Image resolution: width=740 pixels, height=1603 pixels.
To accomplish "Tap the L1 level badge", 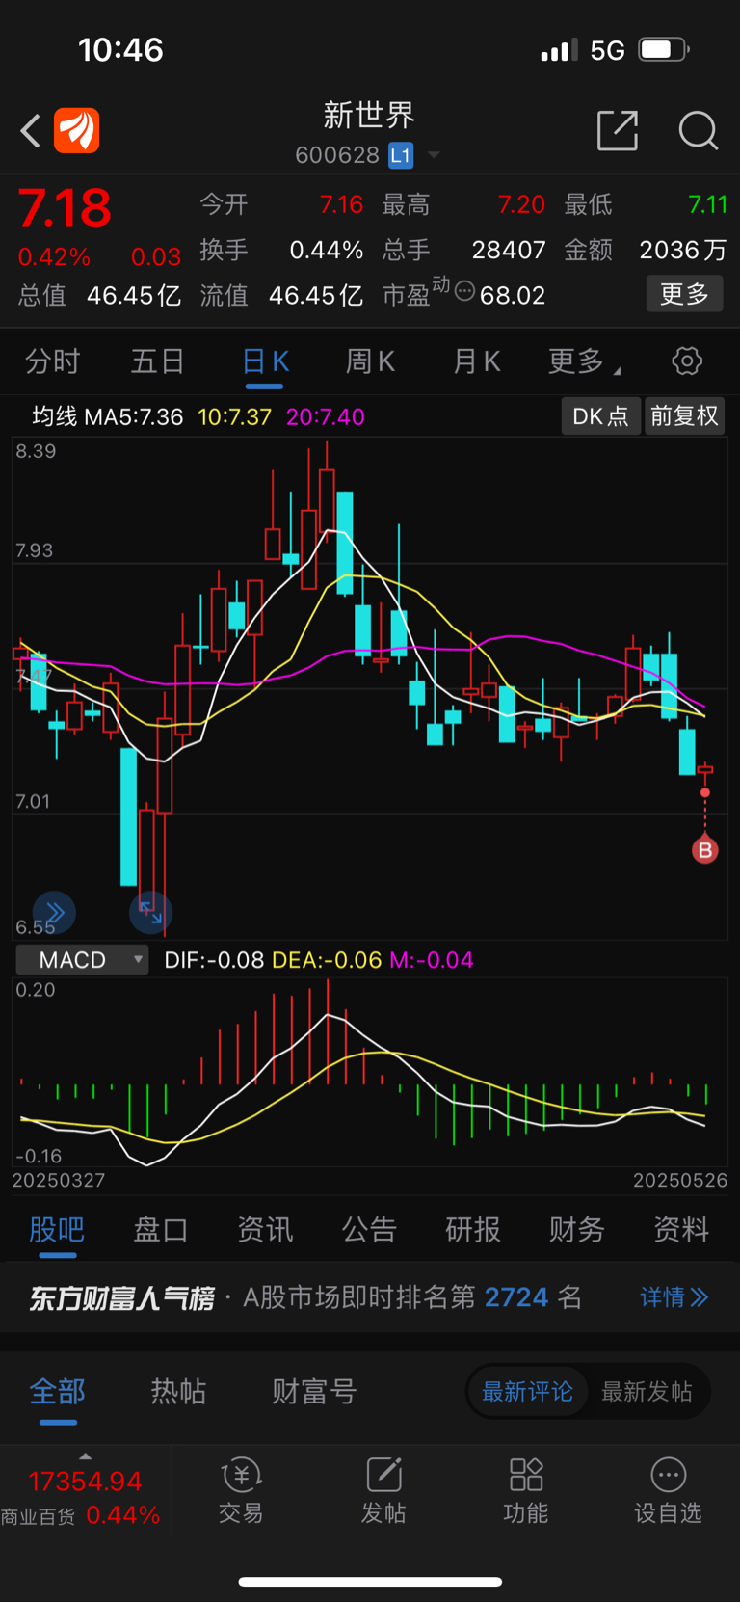I will [401, 155].
